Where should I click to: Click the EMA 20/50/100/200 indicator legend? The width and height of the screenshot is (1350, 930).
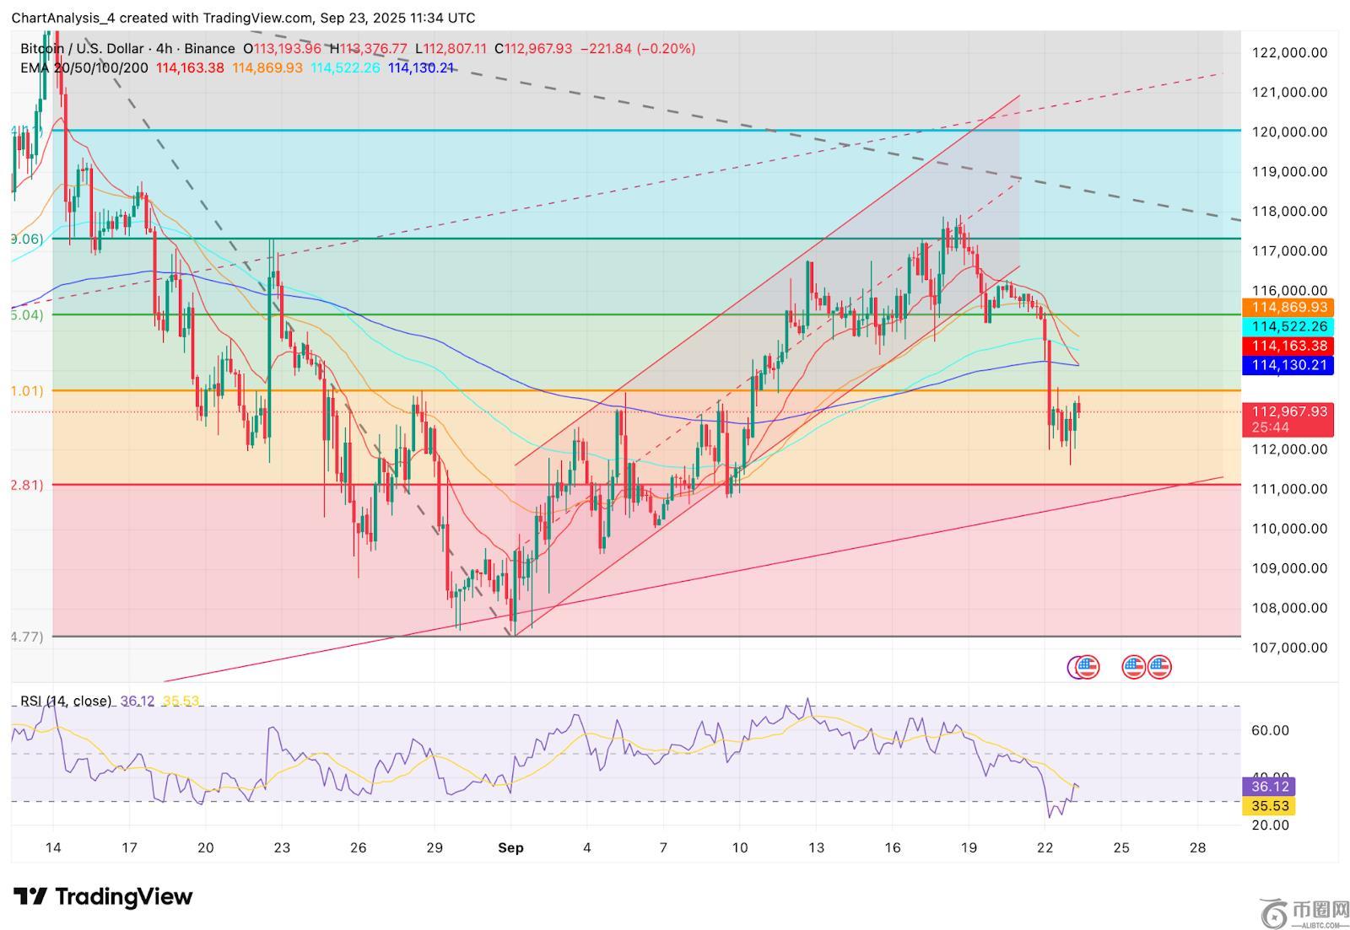(x=84, y=68)
